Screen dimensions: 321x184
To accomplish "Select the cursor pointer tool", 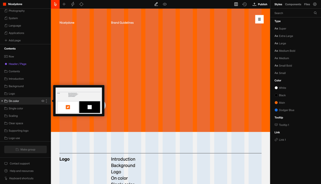I will (x=55, y=4).
